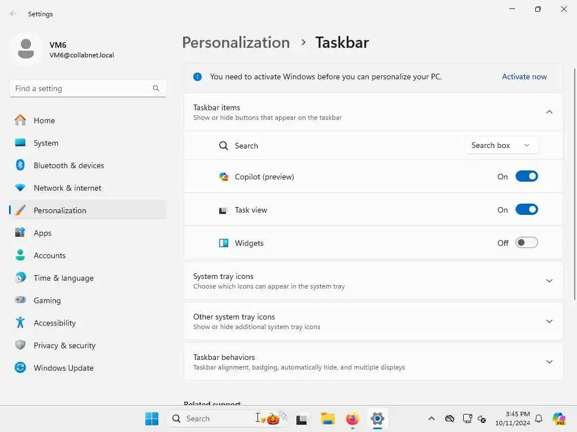This screenshot has width=577, height=432.
Task: Expand the Taskbar behaviors section
Action: [x=549, y=362]
